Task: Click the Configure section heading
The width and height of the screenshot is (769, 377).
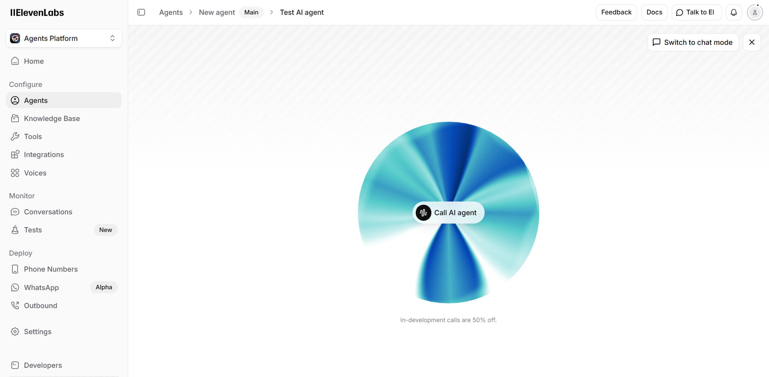Action: coord(26,85)
